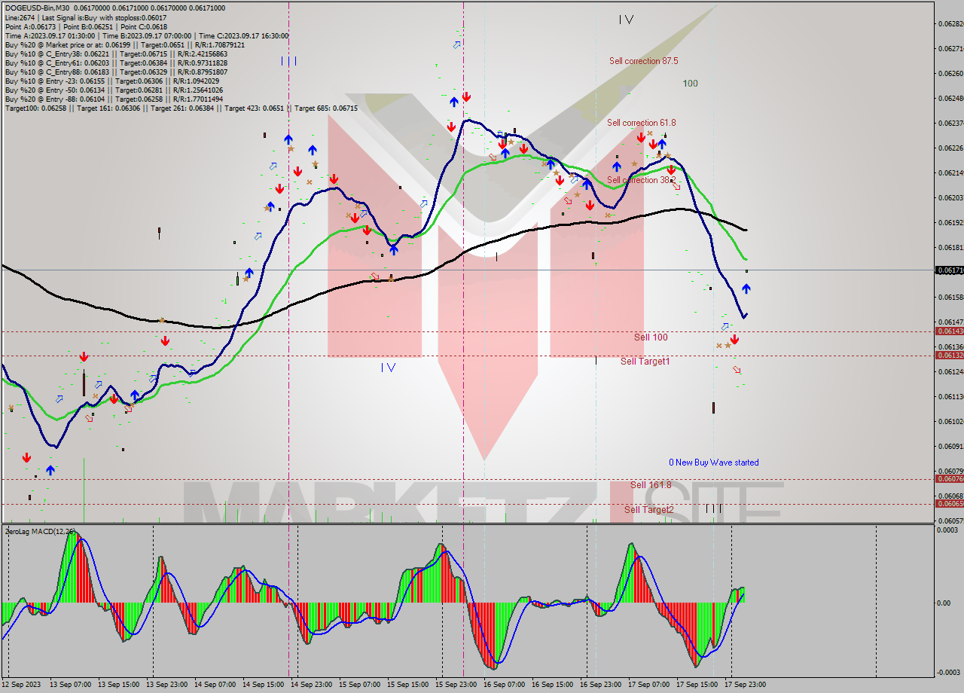
Task: Select the 'Sell Target1' label
Action: (645, 362)
